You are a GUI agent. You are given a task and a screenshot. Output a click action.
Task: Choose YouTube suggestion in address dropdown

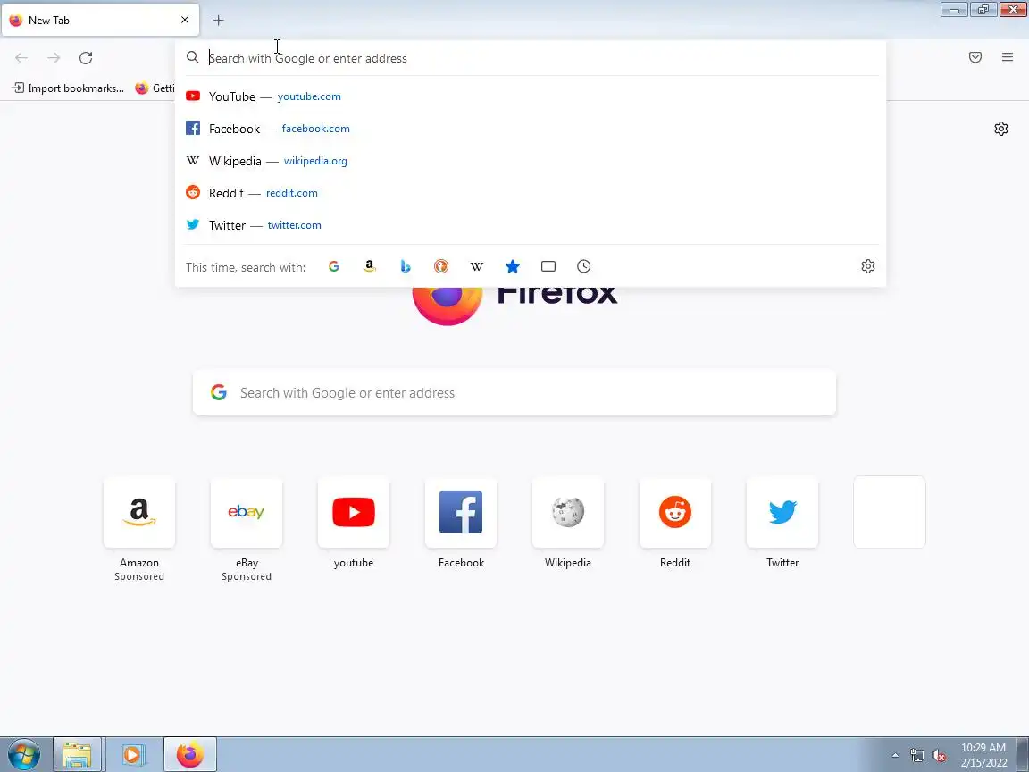531,96
